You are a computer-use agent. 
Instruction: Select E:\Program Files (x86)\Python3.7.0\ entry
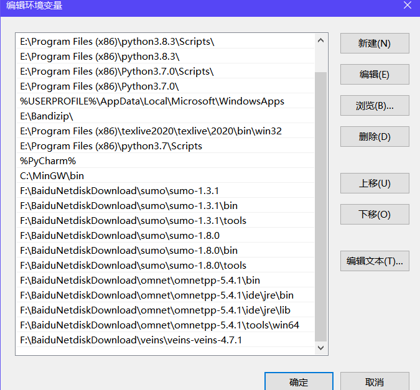[166, 86]
